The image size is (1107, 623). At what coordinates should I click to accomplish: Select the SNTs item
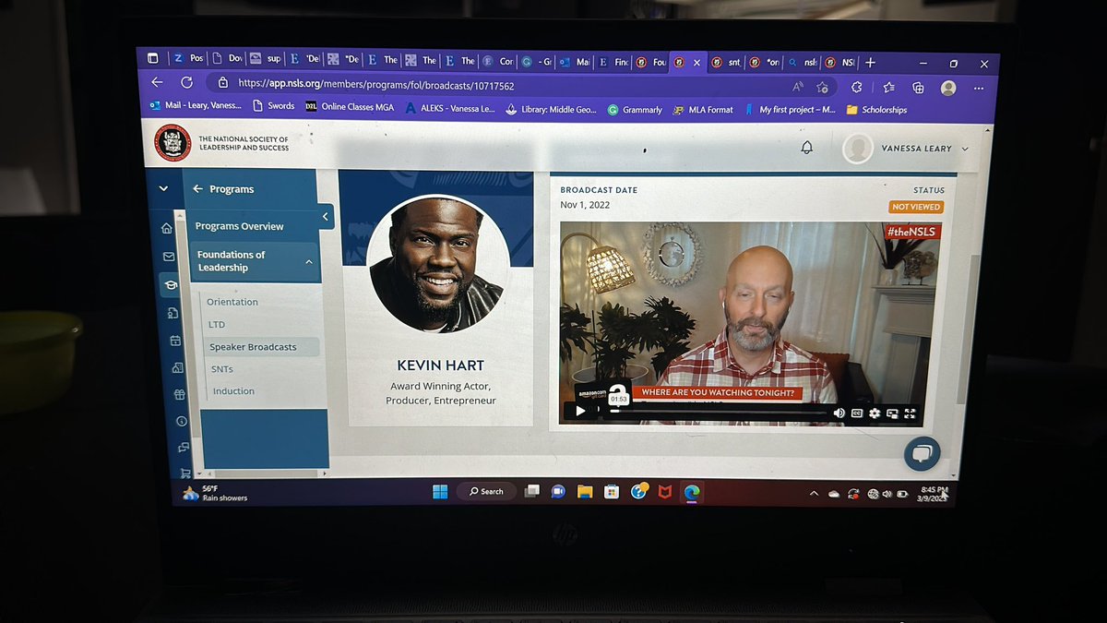coord(222,369)
